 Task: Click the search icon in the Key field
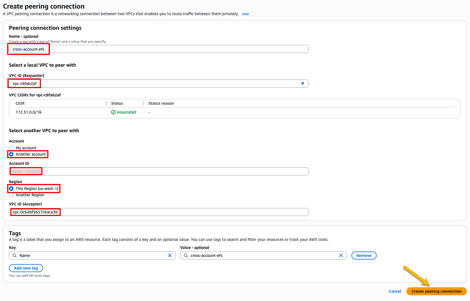[15, 255]
